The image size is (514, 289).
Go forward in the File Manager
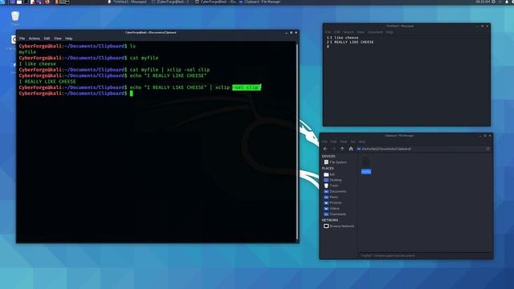(334, 149)
